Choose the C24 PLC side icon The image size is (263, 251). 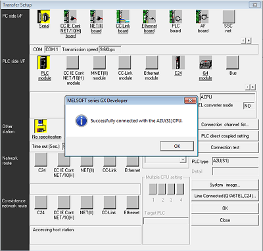point(178,62)
